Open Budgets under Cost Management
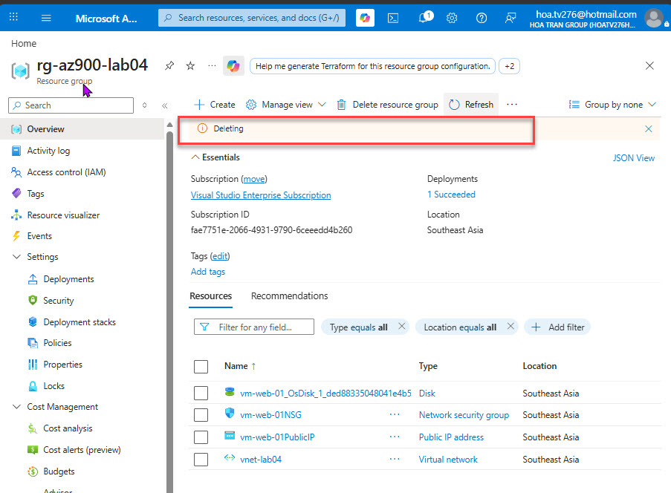Screen dimensions: 671x493 tap(59, 471)
